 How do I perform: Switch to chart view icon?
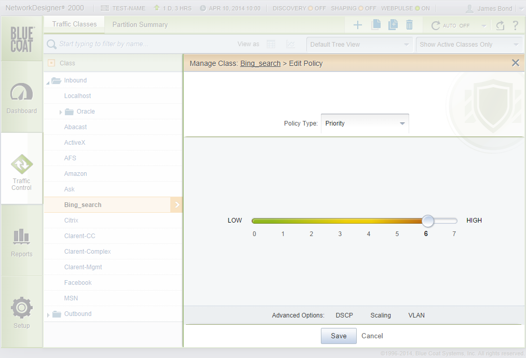coord(290,44)
